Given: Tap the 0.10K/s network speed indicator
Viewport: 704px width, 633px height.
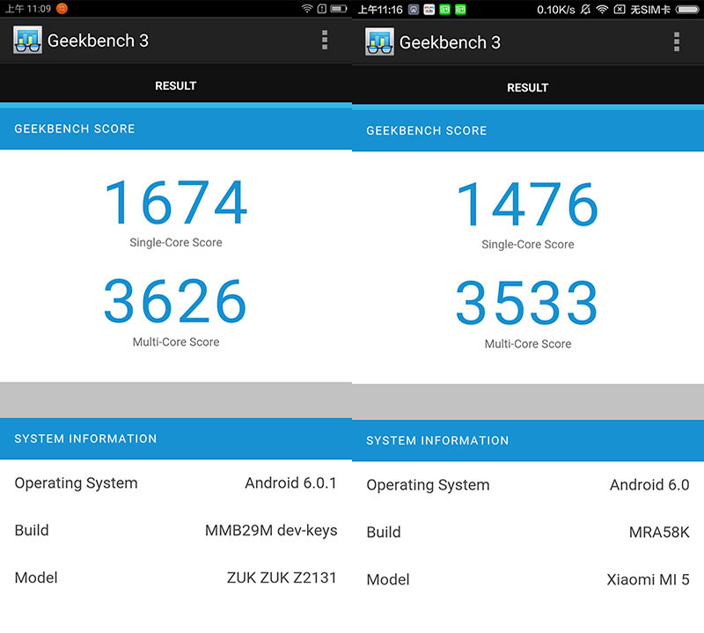Looking at the screenshot, I should 556,10.
